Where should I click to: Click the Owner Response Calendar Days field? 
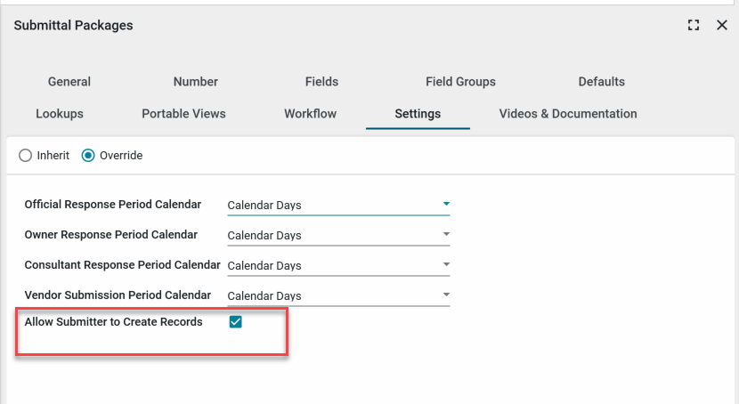[329, 236]
